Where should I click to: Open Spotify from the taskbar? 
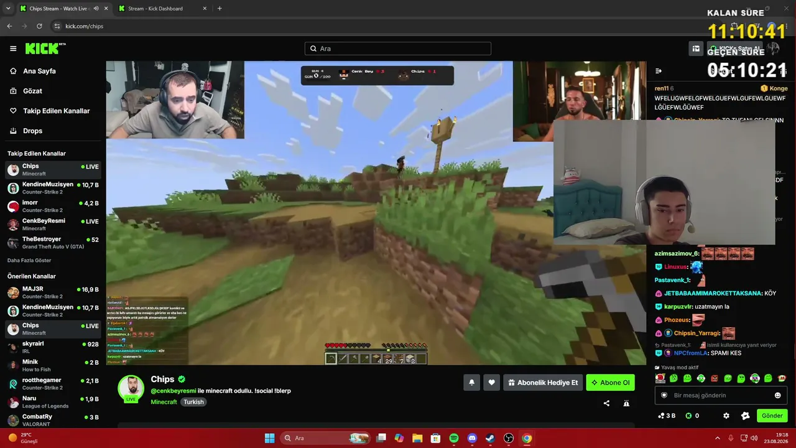[x=454, y=438]
